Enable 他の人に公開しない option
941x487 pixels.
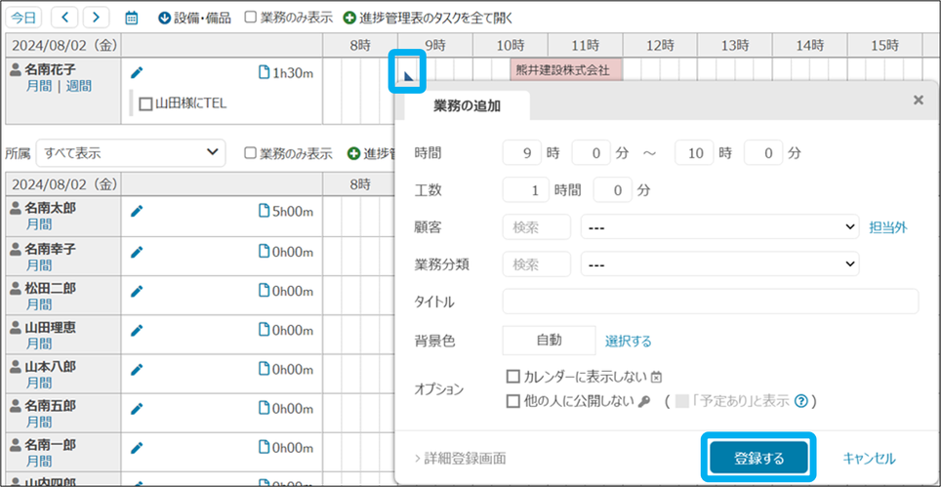[x=512, y=401]
